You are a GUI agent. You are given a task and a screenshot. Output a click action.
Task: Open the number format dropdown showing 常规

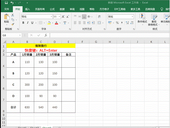tap(120, 17)
